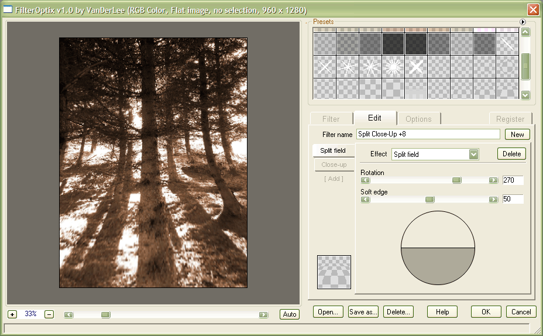Pick the thick white X cross preset
This screenshot has width=543, height=336.
point(416,67)
